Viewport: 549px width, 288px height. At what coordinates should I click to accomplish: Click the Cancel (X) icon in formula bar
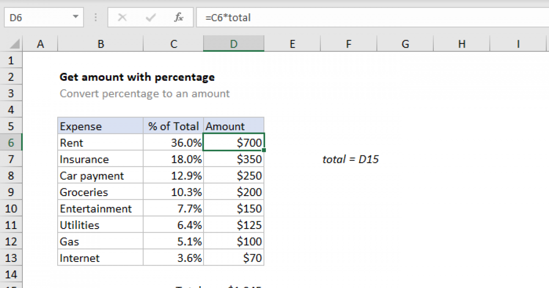coord(122,17)
